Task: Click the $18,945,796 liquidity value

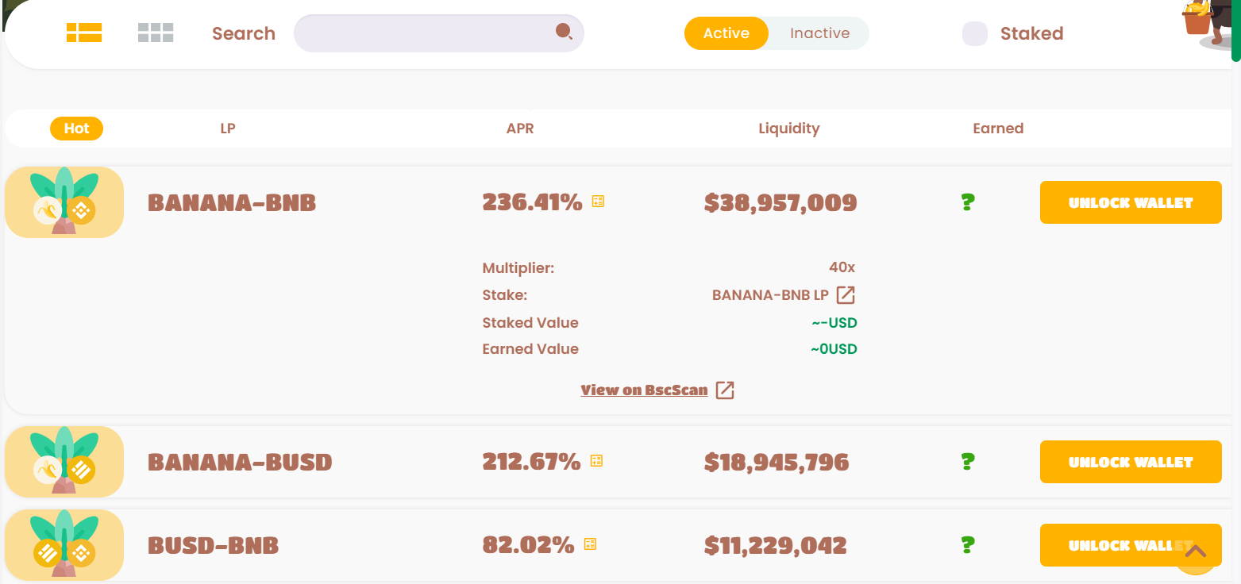Action: (777, 462)
